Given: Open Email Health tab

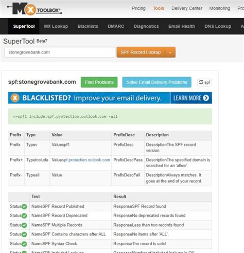Looking at the screenshot, I should pos(182,26).
